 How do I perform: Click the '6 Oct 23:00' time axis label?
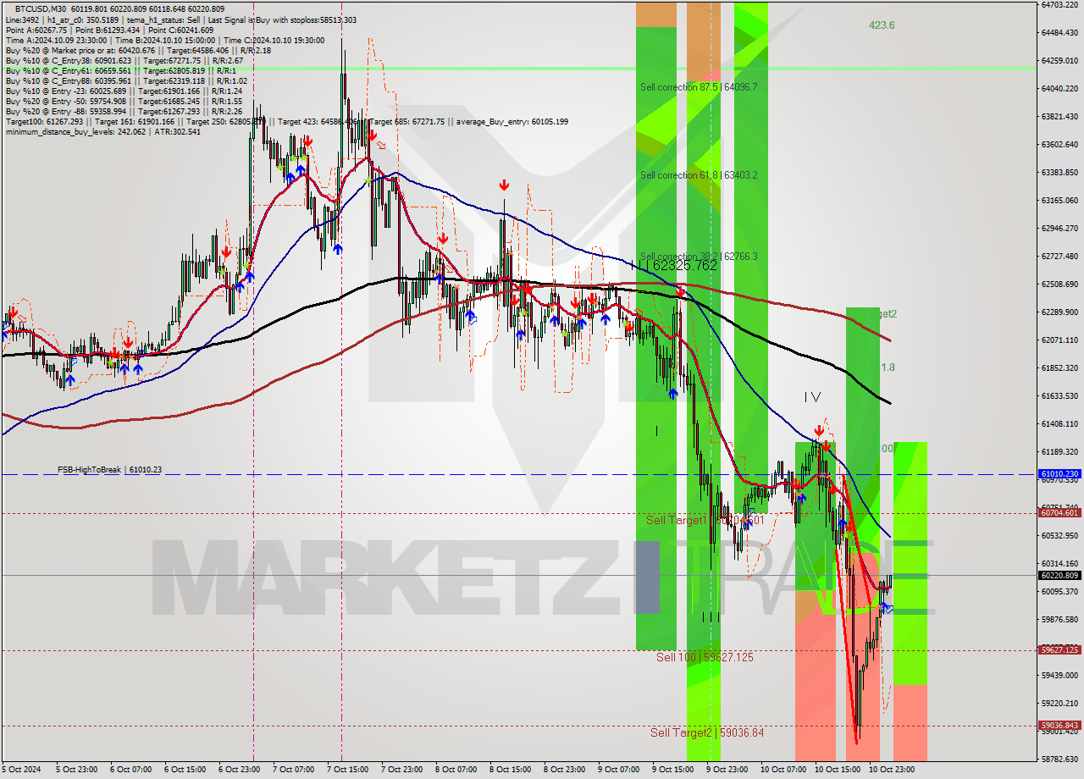pyautogui.click(x=240, y=770)
